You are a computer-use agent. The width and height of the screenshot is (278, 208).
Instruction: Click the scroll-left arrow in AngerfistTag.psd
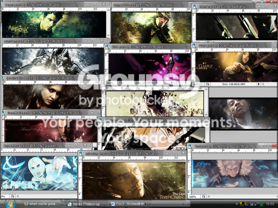click(x=17, y=196)
